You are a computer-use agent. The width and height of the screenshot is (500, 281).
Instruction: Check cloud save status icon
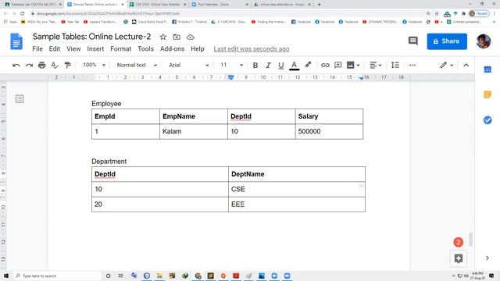[191, 37]
